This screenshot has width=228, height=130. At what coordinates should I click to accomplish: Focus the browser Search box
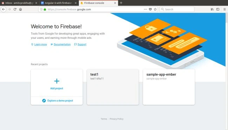177,9
